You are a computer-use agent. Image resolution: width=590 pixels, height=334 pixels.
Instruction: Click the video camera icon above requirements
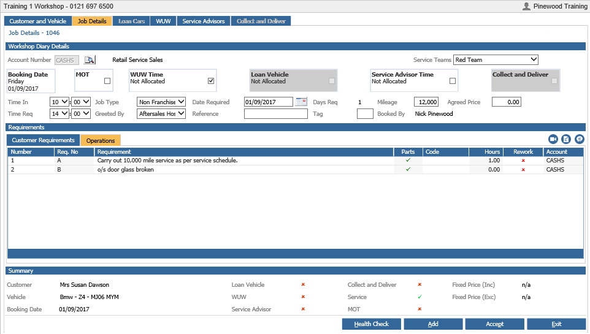point(553,139)
